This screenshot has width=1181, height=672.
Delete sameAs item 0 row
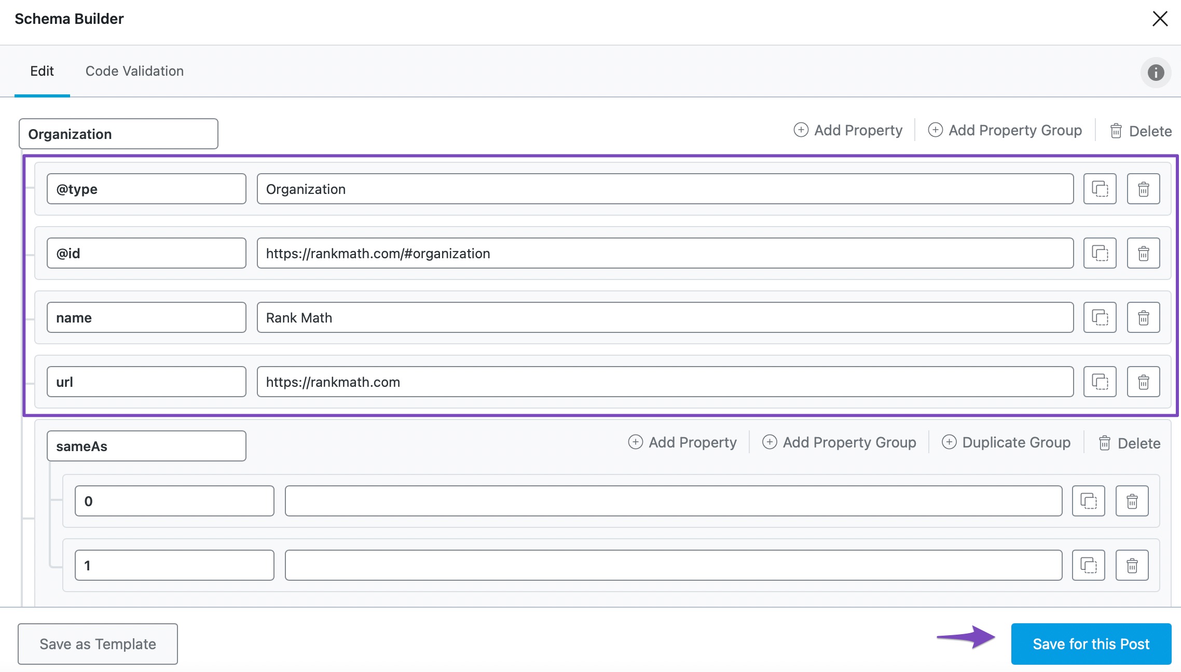point(1132,501)
